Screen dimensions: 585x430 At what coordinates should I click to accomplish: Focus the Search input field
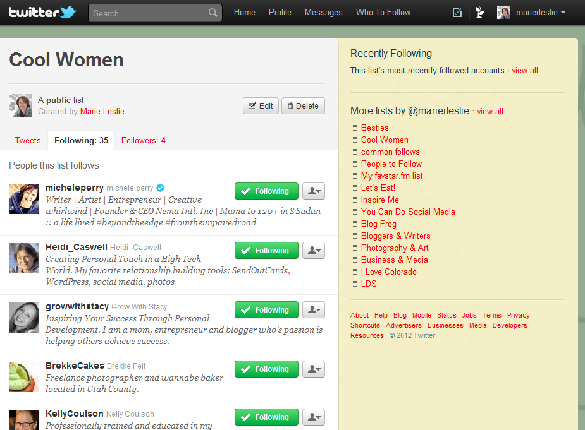[149, 13]
